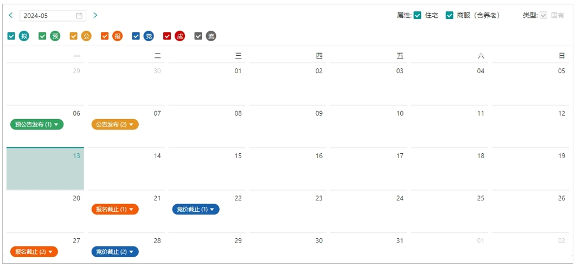This screenshot has height=267, width=576.
Task: Click the yellow 公 circle icon
Action: 86,36
